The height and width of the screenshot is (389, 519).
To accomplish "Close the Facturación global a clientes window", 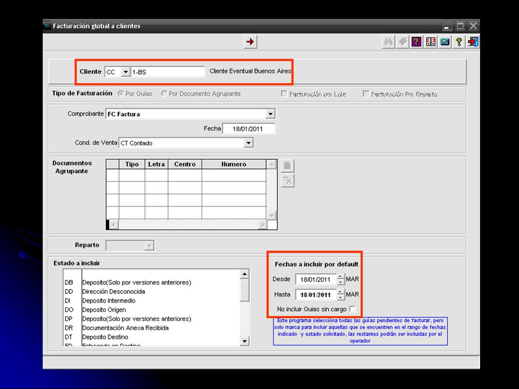I will pyautogui.click(x=474, y=26).
